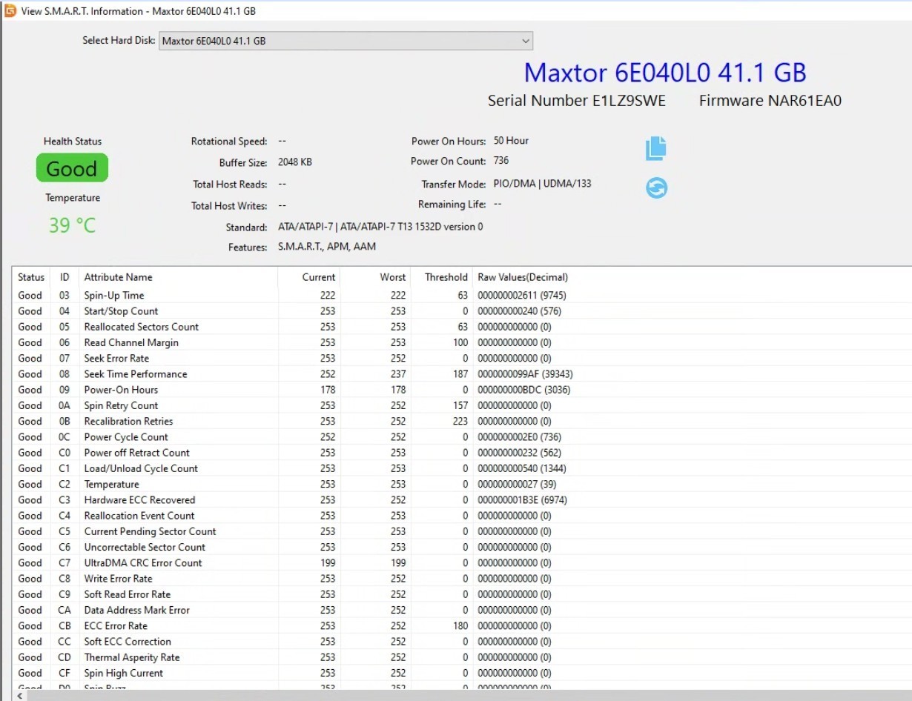912x701 pixels.
Task: Click threshold value 187 for Seek Time Performance
Action: 460,374
